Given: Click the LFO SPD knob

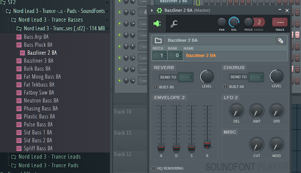Looking at the screenshot, I should 277,111.
